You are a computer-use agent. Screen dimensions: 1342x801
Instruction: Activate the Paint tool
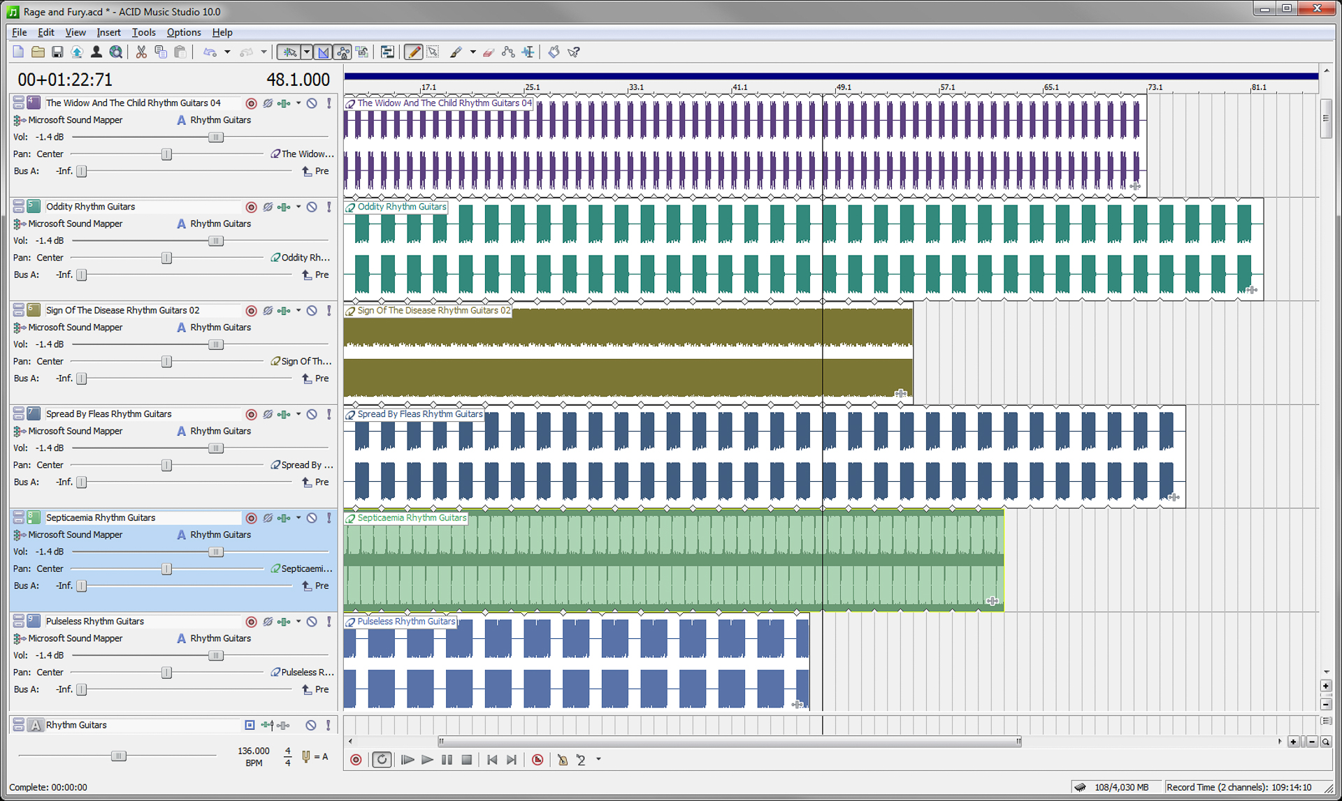coord(458,52)
